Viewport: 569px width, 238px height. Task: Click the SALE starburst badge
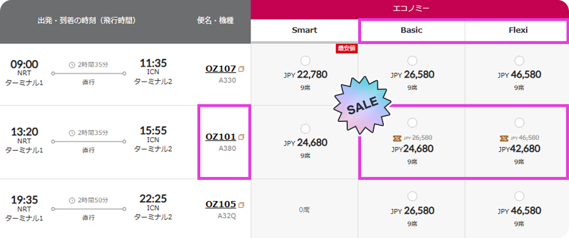point(362,103)
